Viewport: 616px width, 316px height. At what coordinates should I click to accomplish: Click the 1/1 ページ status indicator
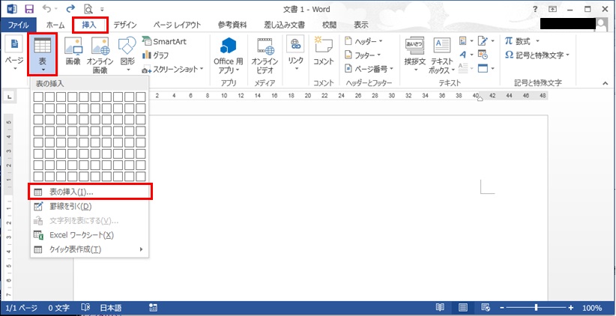click(x=21, y=308)
